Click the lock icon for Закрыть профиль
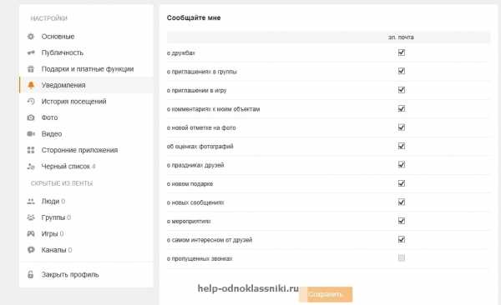Screen dimensions: 501x305 tap(30, 274)
